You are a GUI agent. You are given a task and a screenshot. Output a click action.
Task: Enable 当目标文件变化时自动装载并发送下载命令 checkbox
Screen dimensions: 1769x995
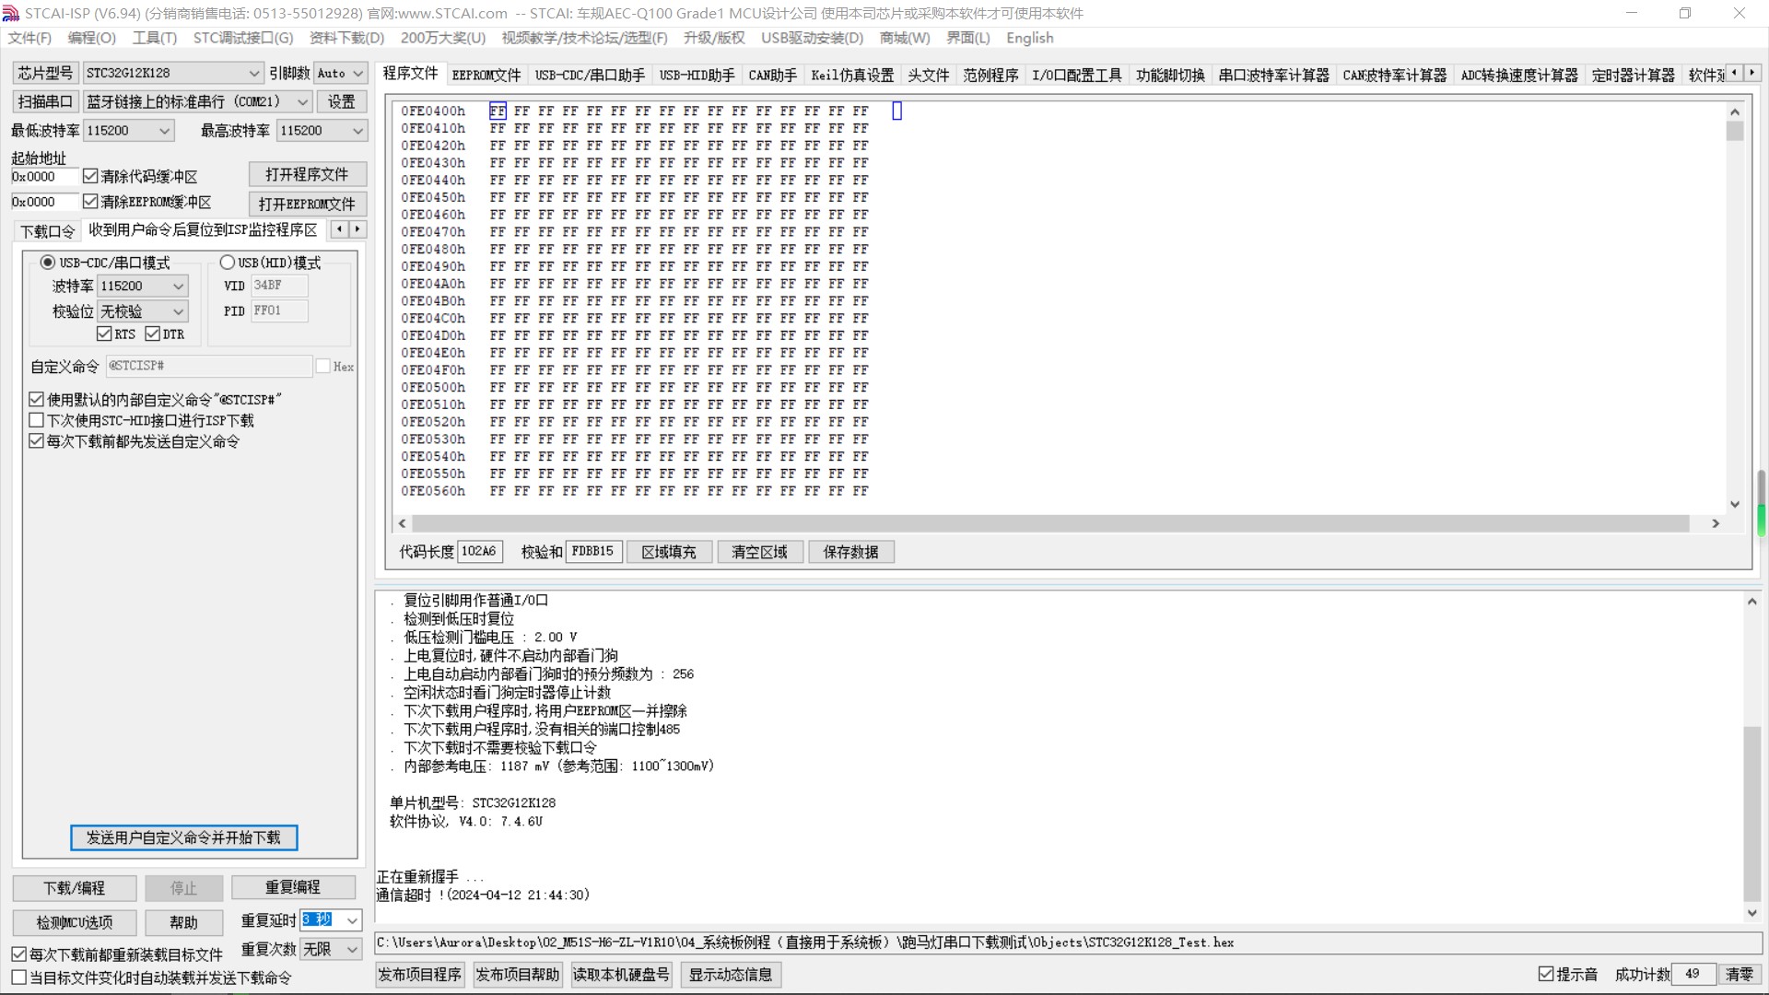pos(18,977)
